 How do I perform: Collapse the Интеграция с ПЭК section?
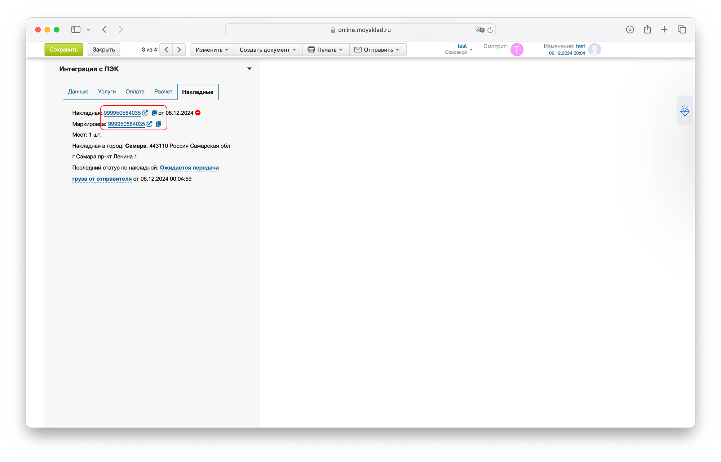(249, 69)
